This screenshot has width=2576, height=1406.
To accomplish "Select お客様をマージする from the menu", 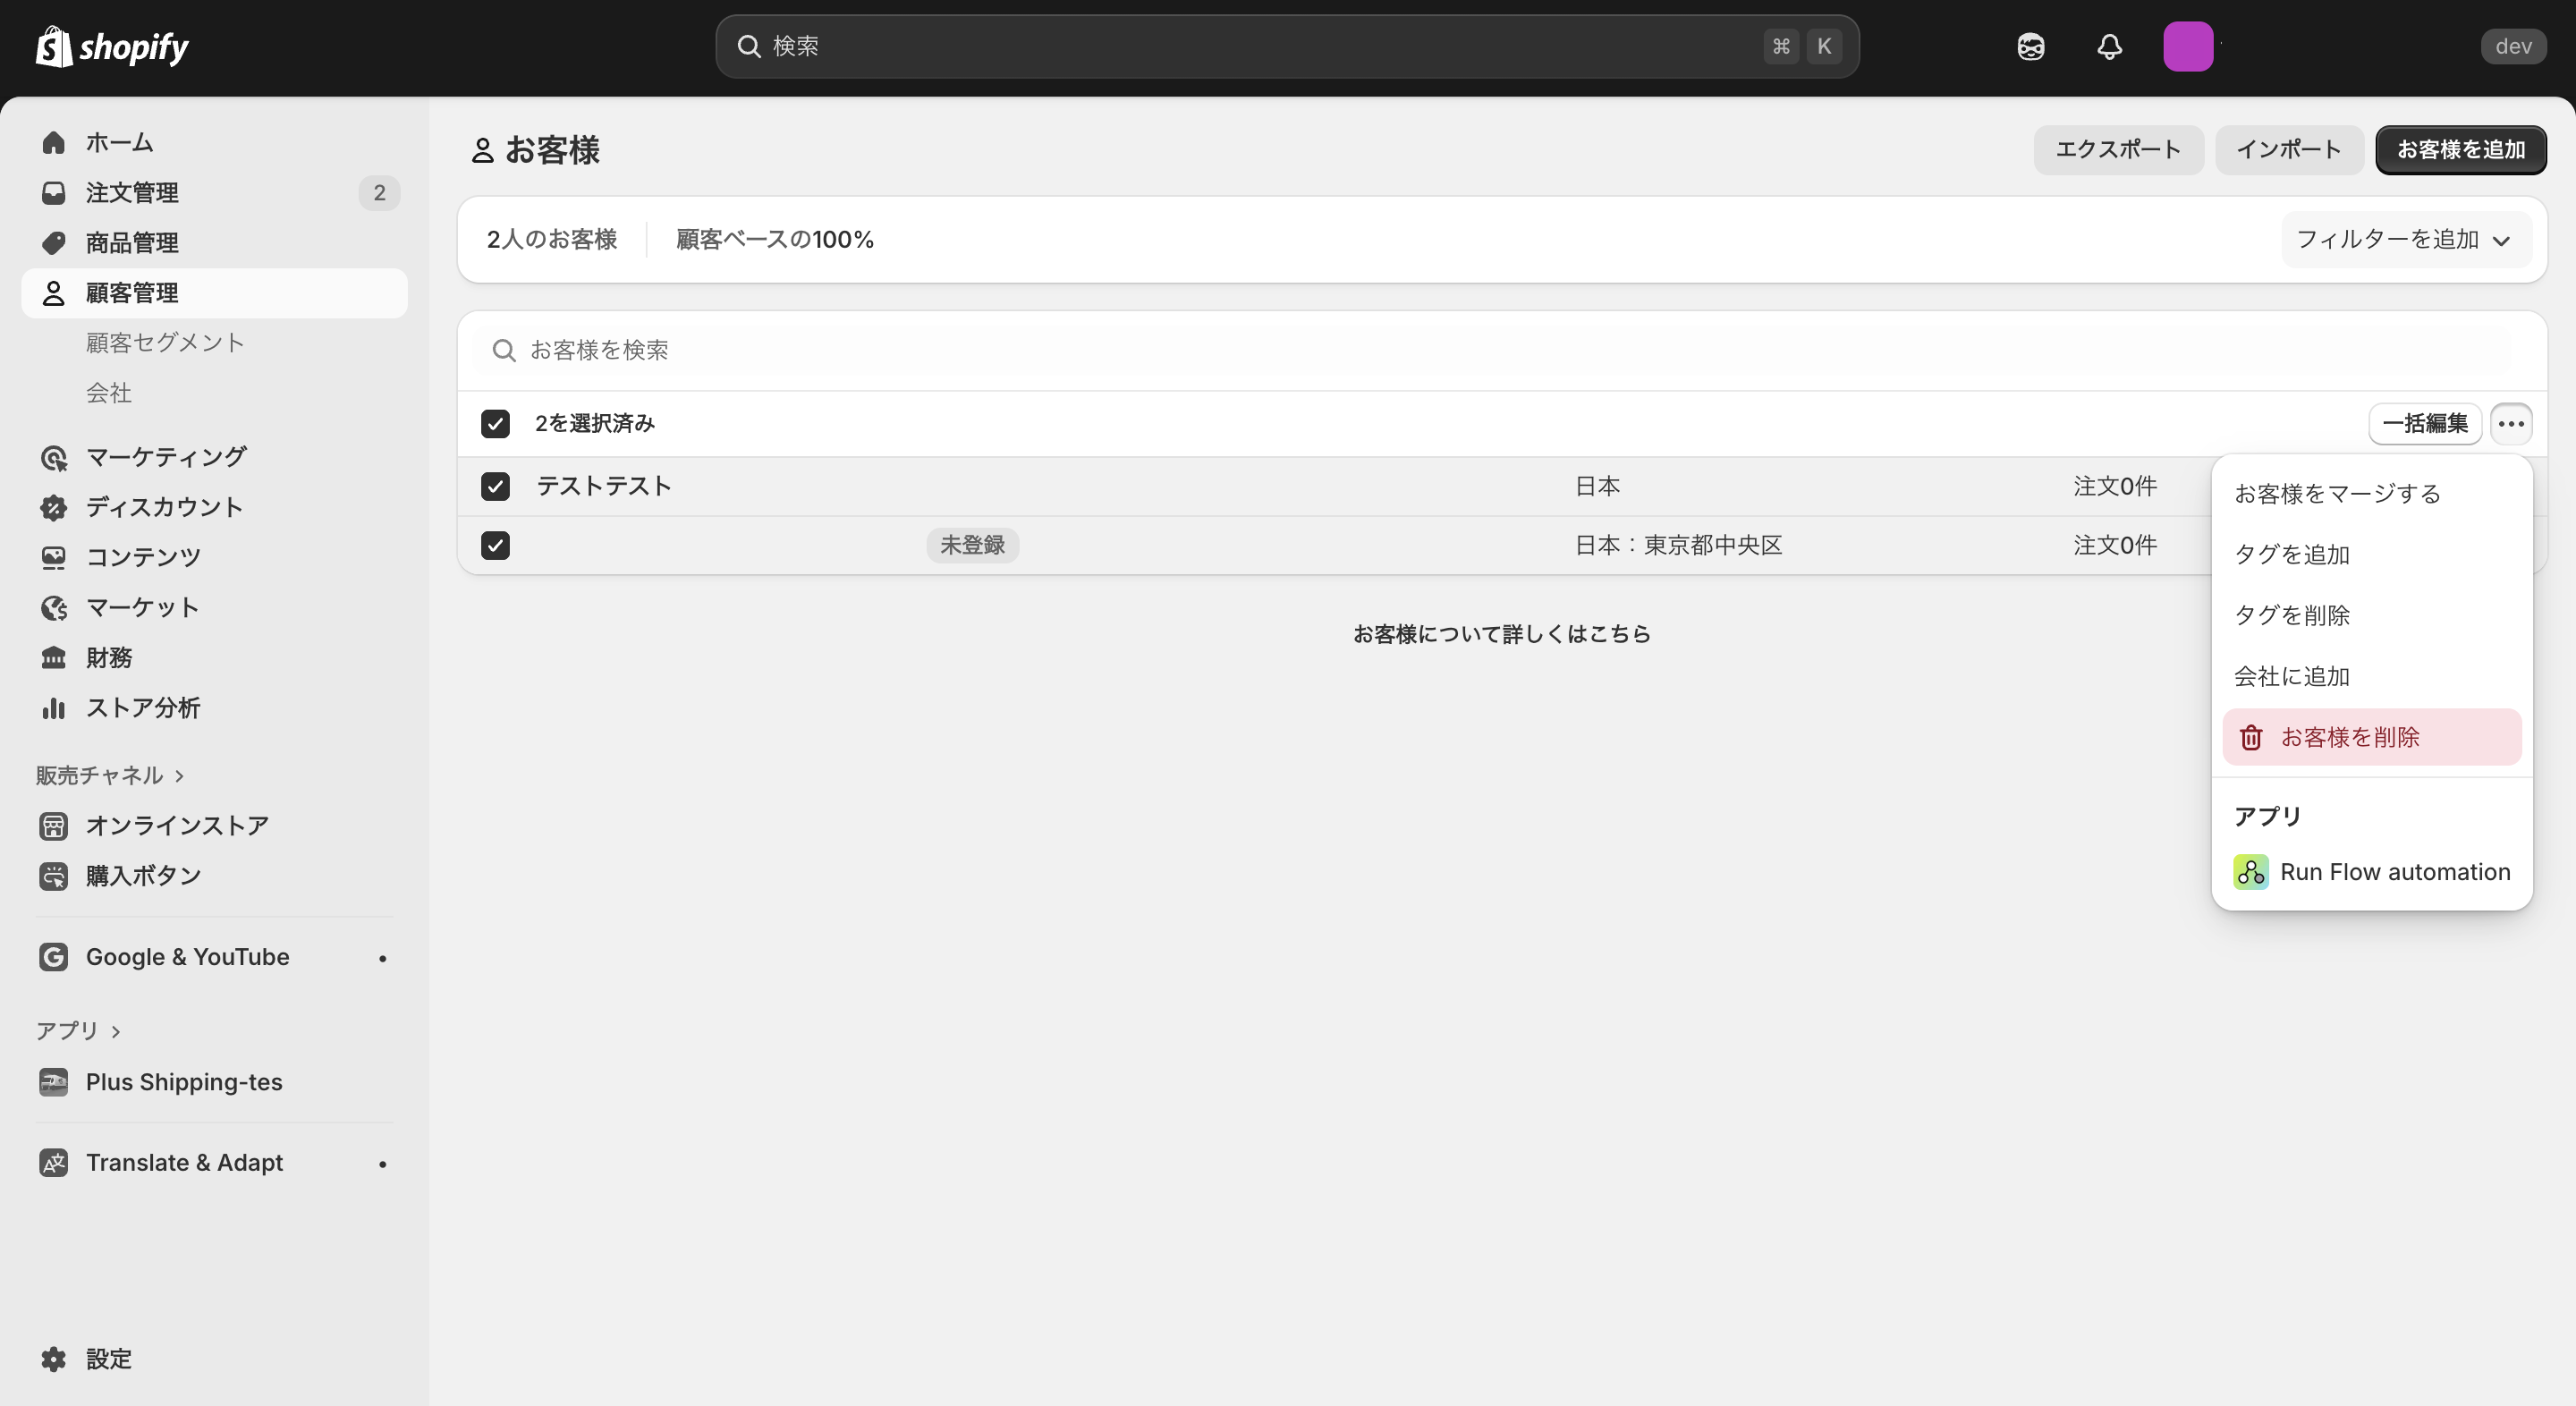I will 2337,494.
